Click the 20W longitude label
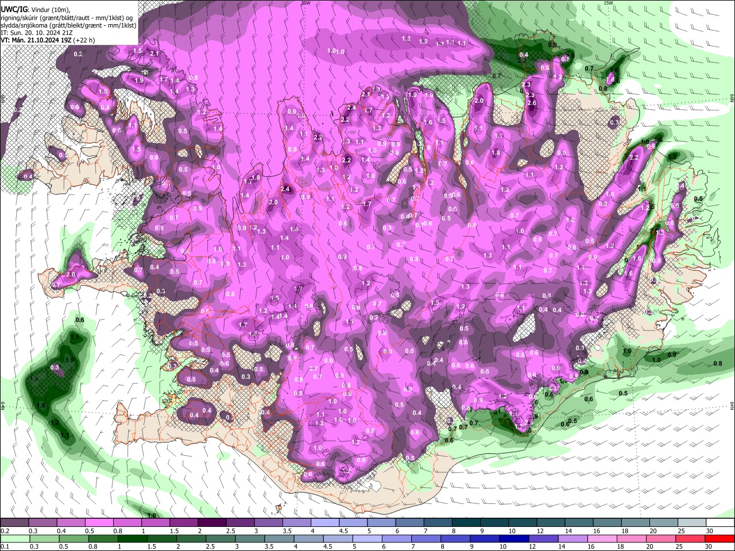Screen dimensions: 735x551 point(305,3)
